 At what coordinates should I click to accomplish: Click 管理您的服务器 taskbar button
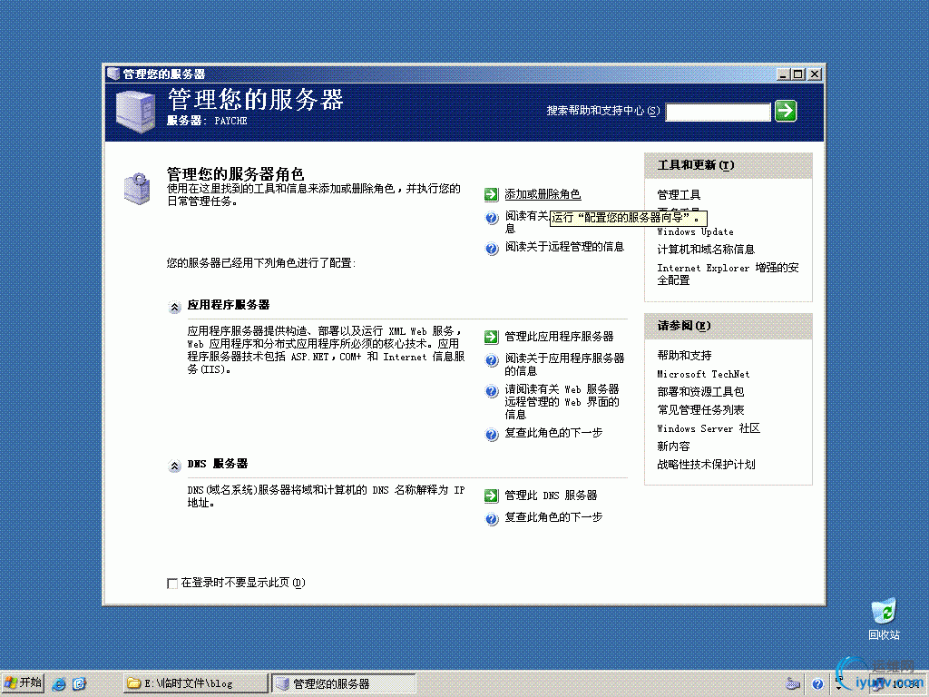(344, 683)
